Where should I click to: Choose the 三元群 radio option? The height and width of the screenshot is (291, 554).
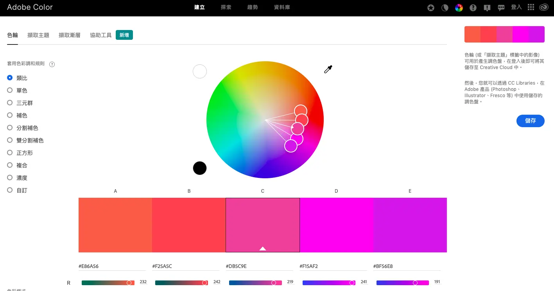(20, 103)
